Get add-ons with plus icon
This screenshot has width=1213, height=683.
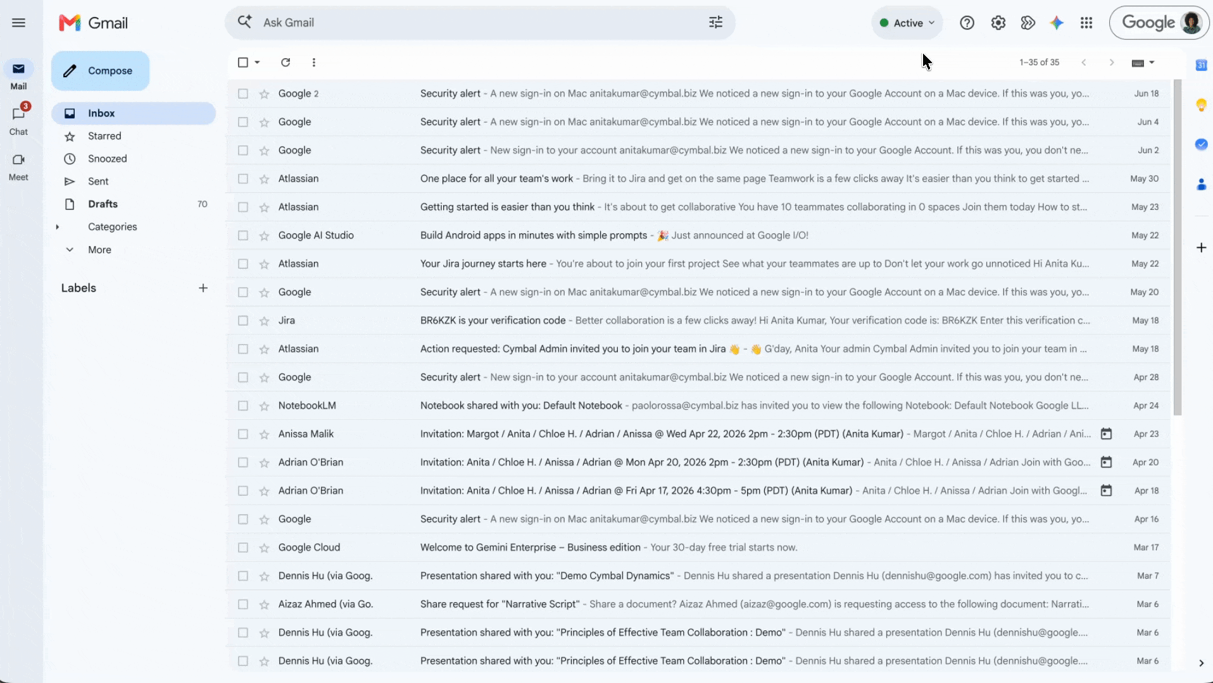1201,247
